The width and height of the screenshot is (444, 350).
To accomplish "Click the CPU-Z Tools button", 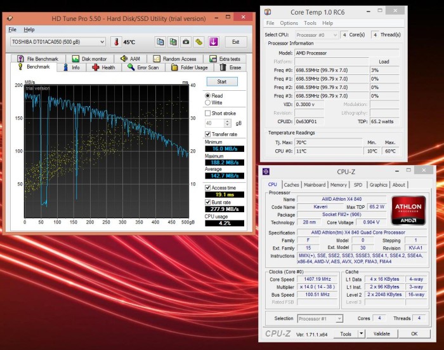I will click(x=346, y=333).
